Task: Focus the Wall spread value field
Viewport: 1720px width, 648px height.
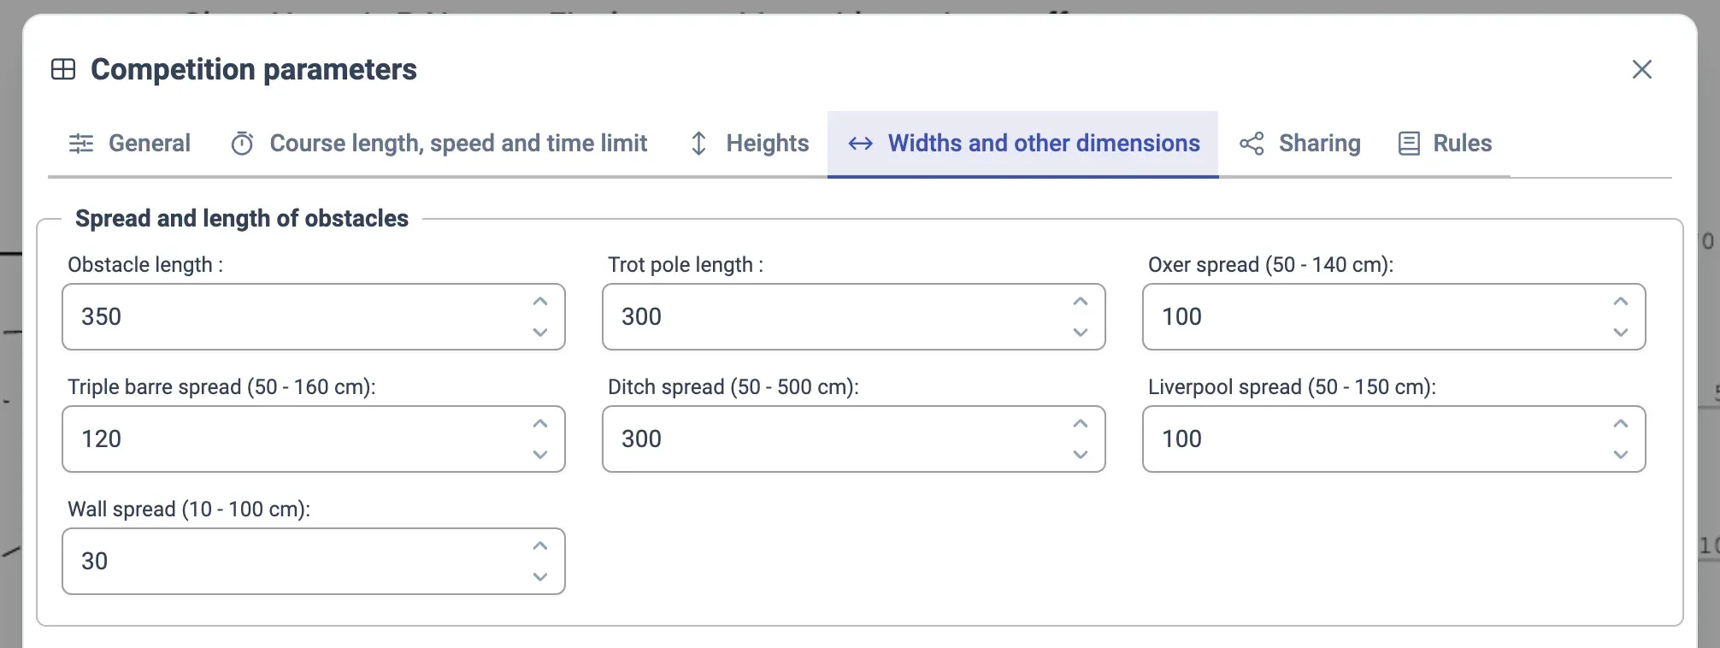Action: point(291,562)
